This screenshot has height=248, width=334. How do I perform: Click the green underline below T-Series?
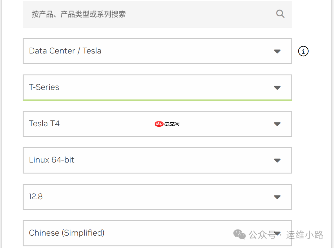pos(157,99)
